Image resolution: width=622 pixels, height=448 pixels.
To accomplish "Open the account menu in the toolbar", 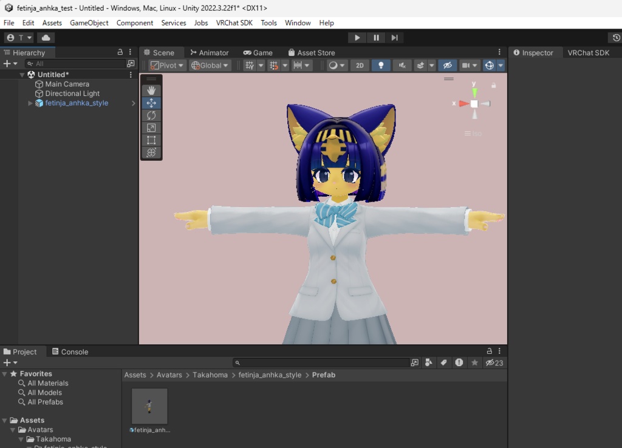I will (19, 38).
